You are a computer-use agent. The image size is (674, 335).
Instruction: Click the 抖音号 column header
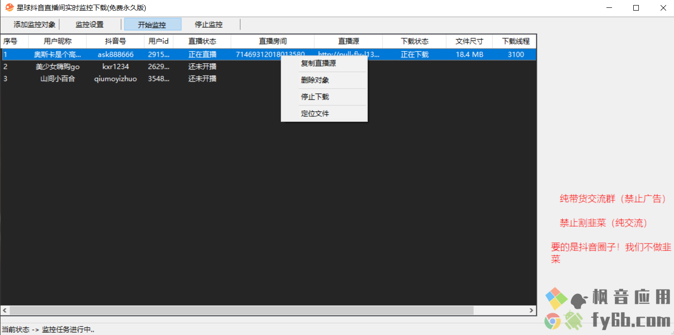115,41
